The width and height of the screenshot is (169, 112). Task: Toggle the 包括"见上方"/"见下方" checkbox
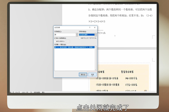[x=80, y=38]
